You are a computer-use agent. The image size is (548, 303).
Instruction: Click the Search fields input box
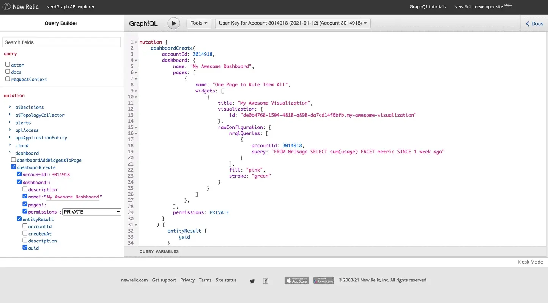(x=61, y=42)
